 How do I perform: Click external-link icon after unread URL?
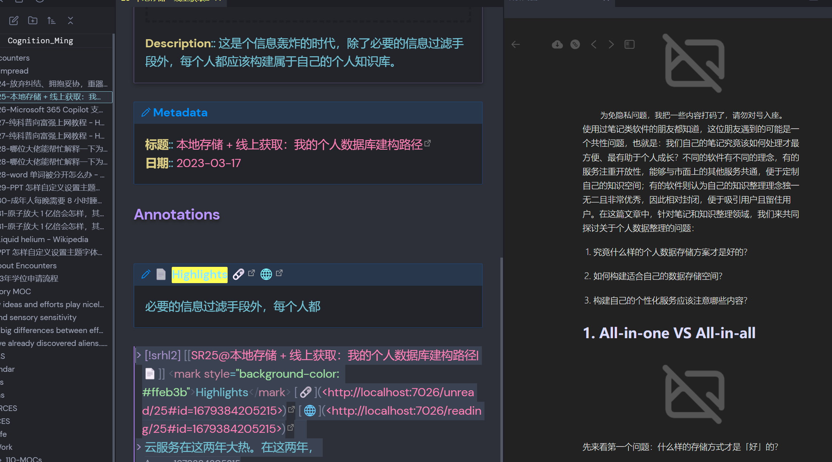(291, 409)
